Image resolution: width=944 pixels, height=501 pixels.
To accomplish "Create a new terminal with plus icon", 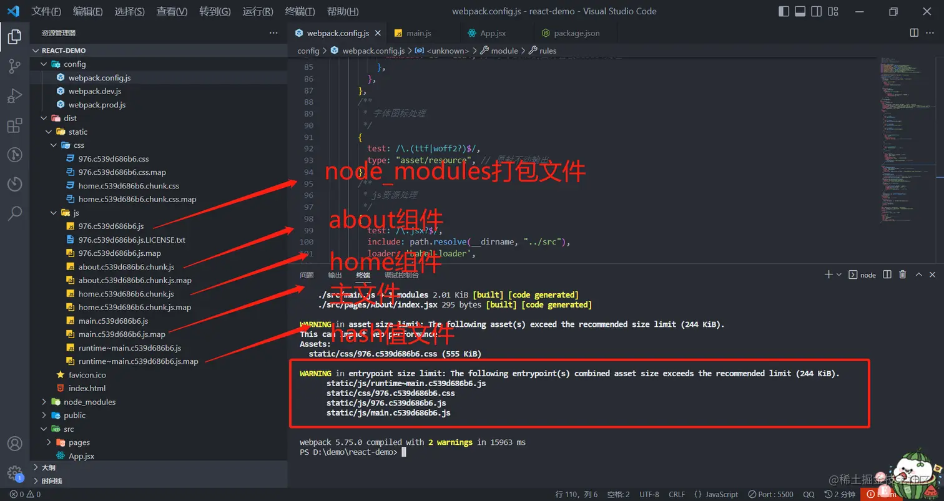I will (x=828, y=275).
